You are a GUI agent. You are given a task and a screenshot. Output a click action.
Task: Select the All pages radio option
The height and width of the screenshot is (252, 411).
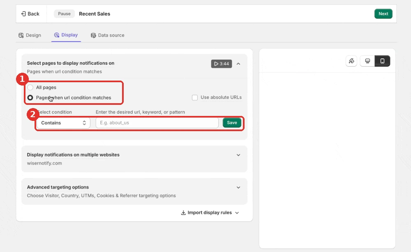pos(30,87)
